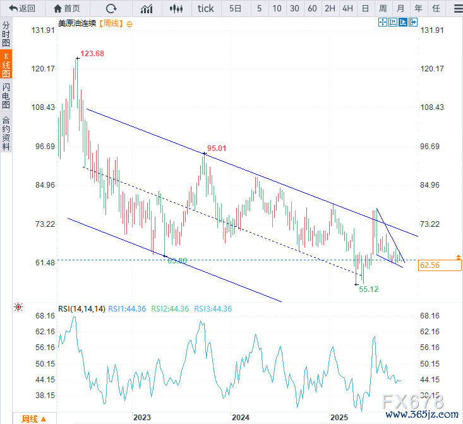
Task: Select the tick timeframe
Action: [x=205, y=8]
